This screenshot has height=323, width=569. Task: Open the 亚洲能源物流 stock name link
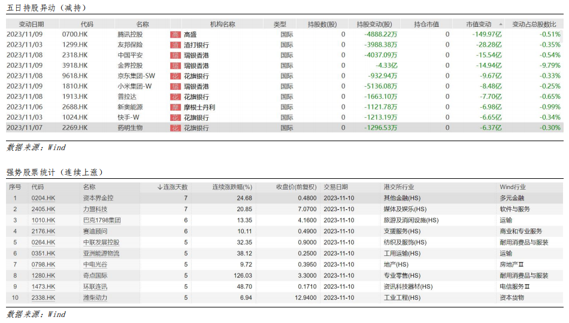click(101, 254)
